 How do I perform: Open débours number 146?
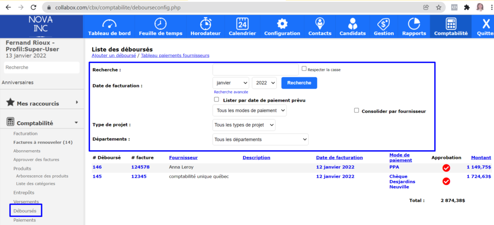(x=97, y=167)
